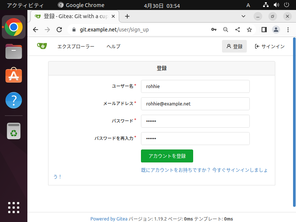Image resolution: width=296 pixels, height=222 pixels.
Task: Open Ubuntu Software from the dock
Action: pos(14,75)
